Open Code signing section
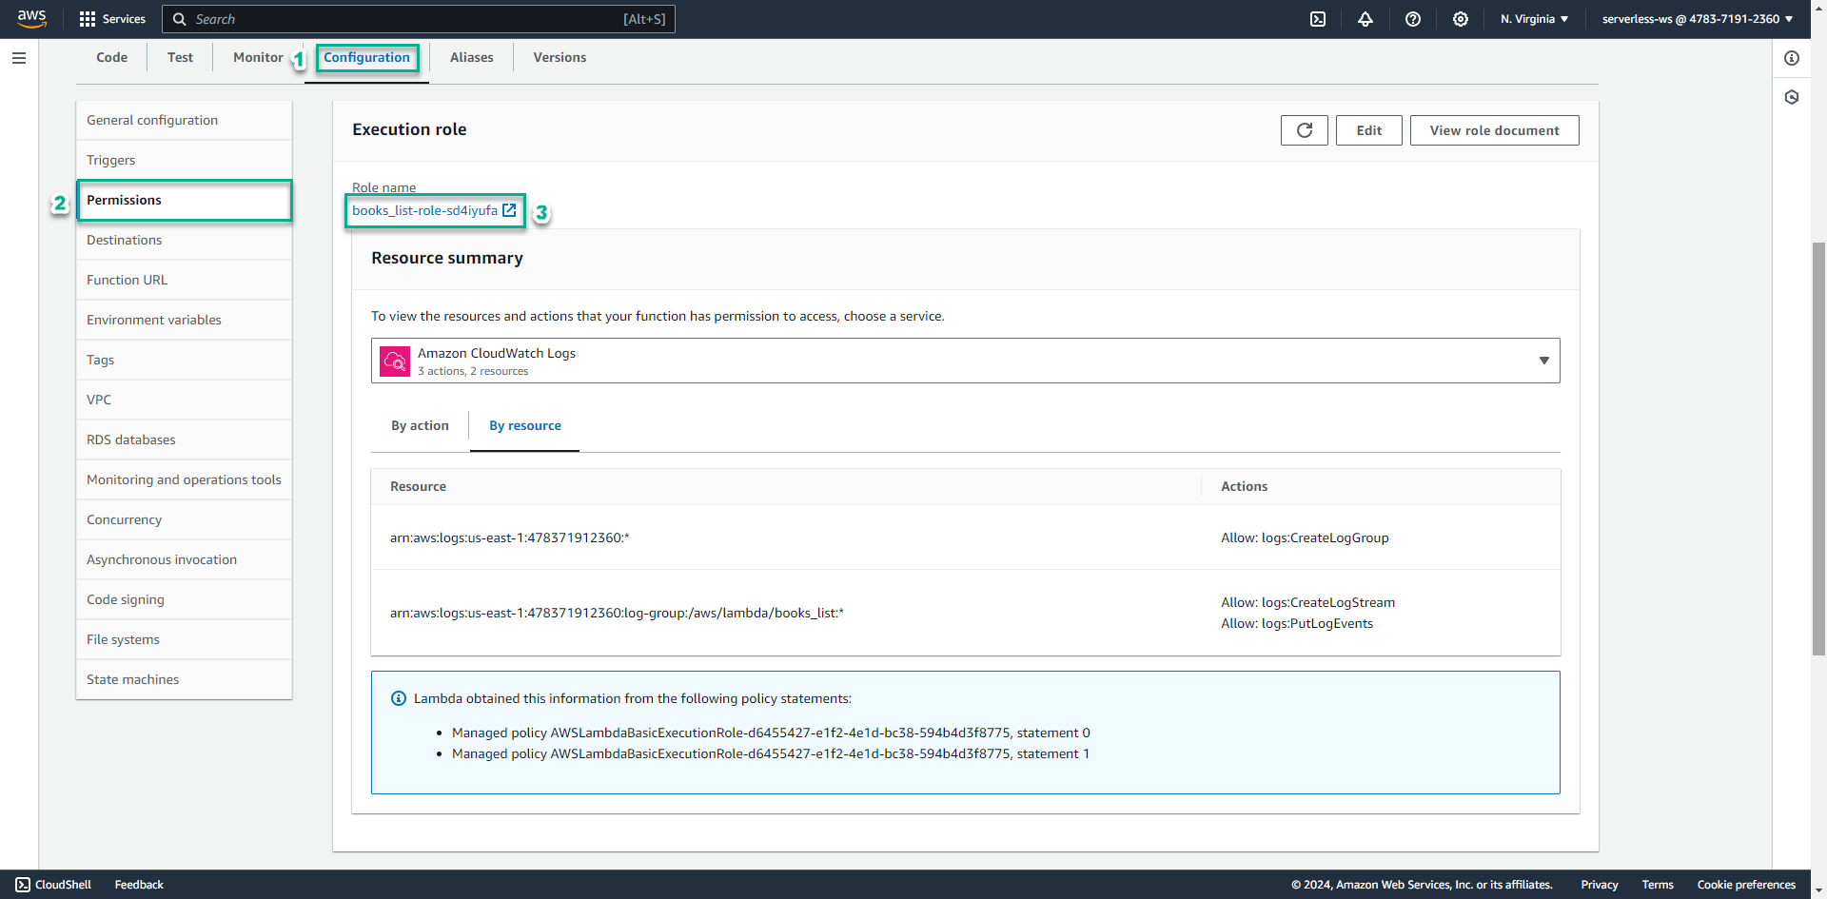This screenshot has height=899, width=1827. click(x=184, y=599)
